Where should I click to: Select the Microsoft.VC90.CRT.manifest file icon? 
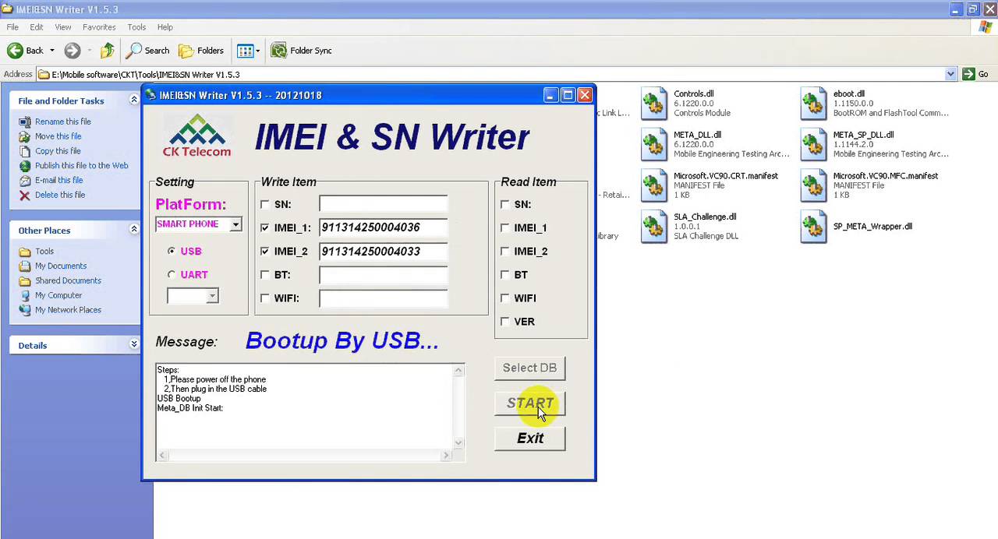click(655, 186)
